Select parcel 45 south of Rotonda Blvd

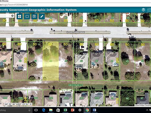(66, 61)
